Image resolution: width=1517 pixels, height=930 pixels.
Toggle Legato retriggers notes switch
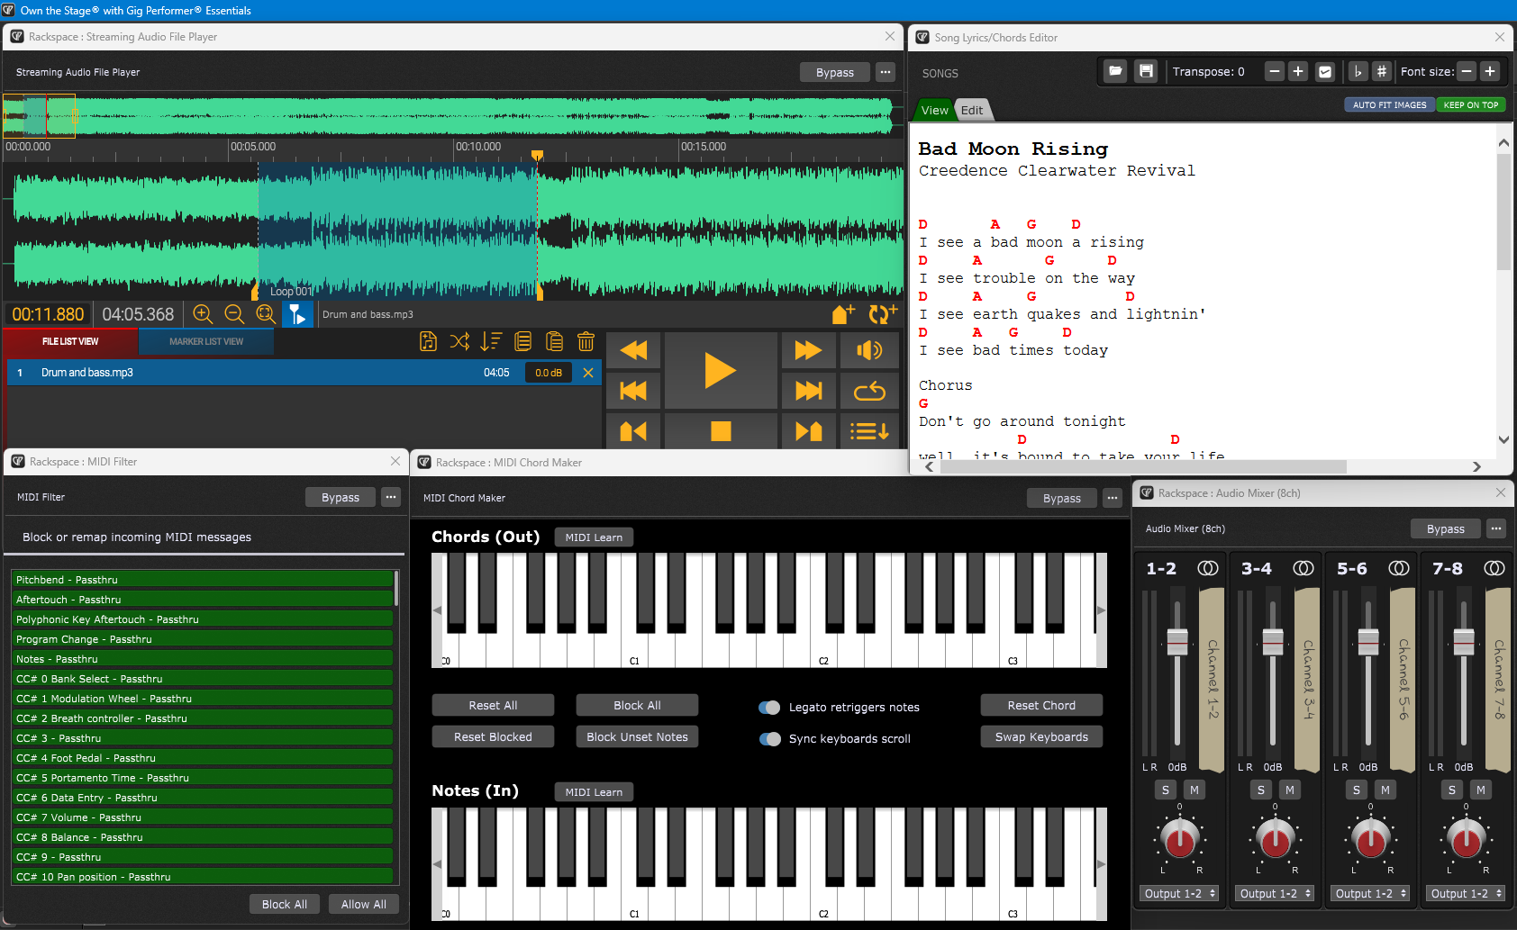(x=769, y=708)
